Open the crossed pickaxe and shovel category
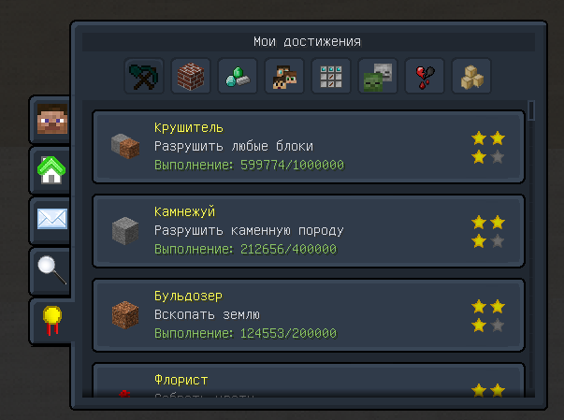Viewport: 564px width, 420px height. click(x=144, y=76)
